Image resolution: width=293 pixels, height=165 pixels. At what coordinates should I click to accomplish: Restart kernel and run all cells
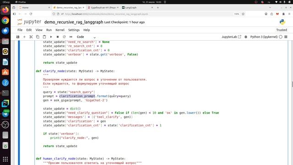71,37
